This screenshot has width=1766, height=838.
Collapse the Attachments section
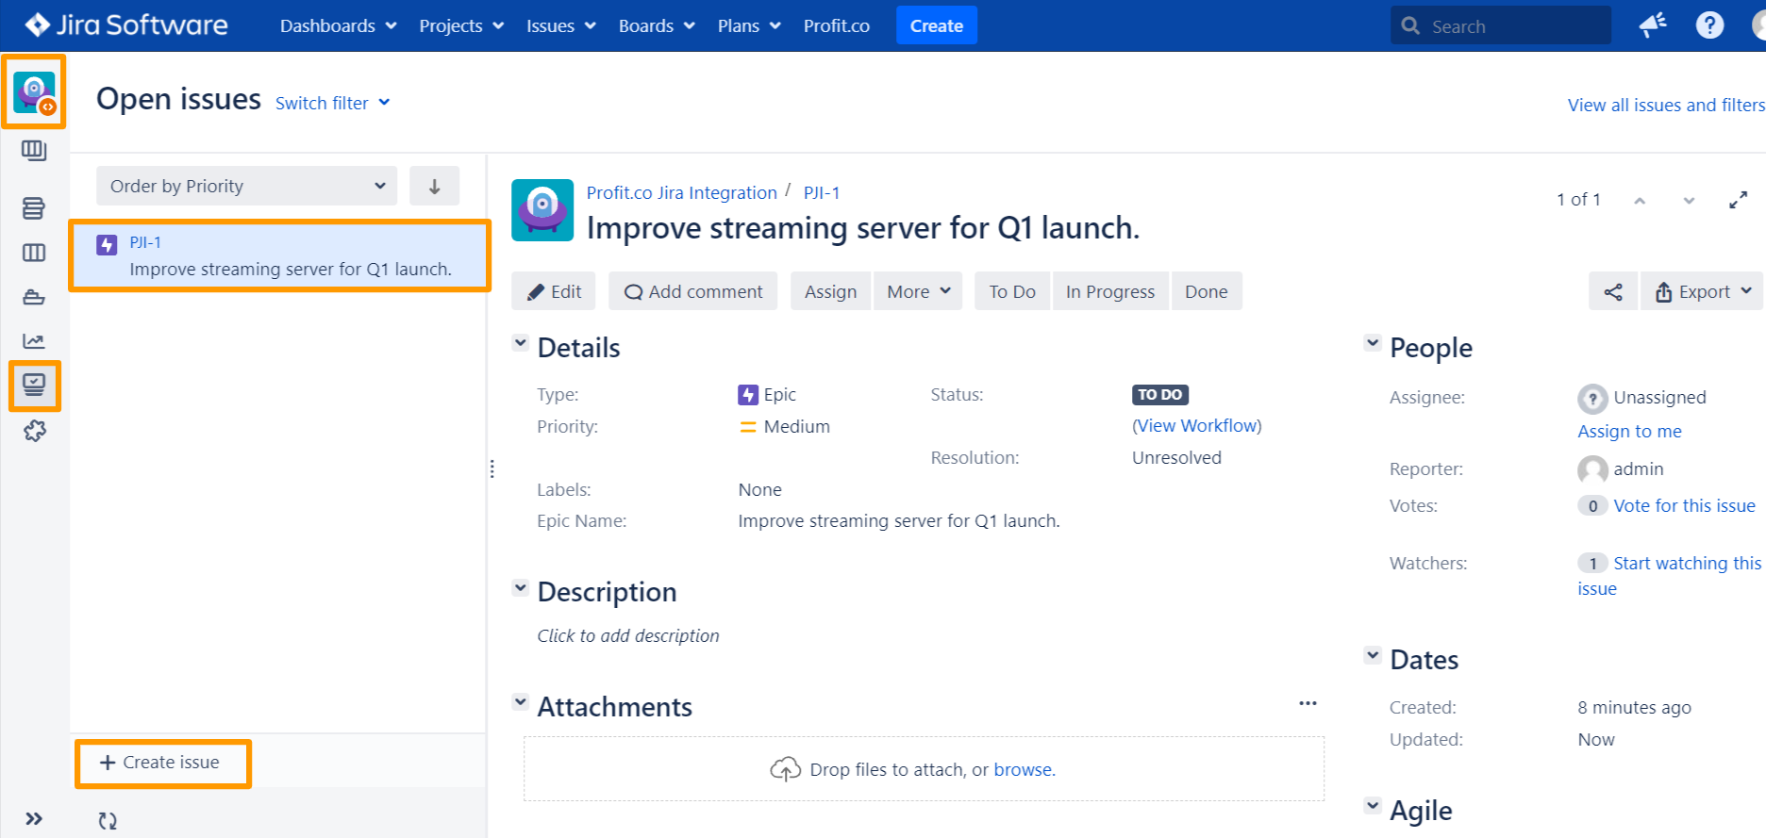point(521,701)
